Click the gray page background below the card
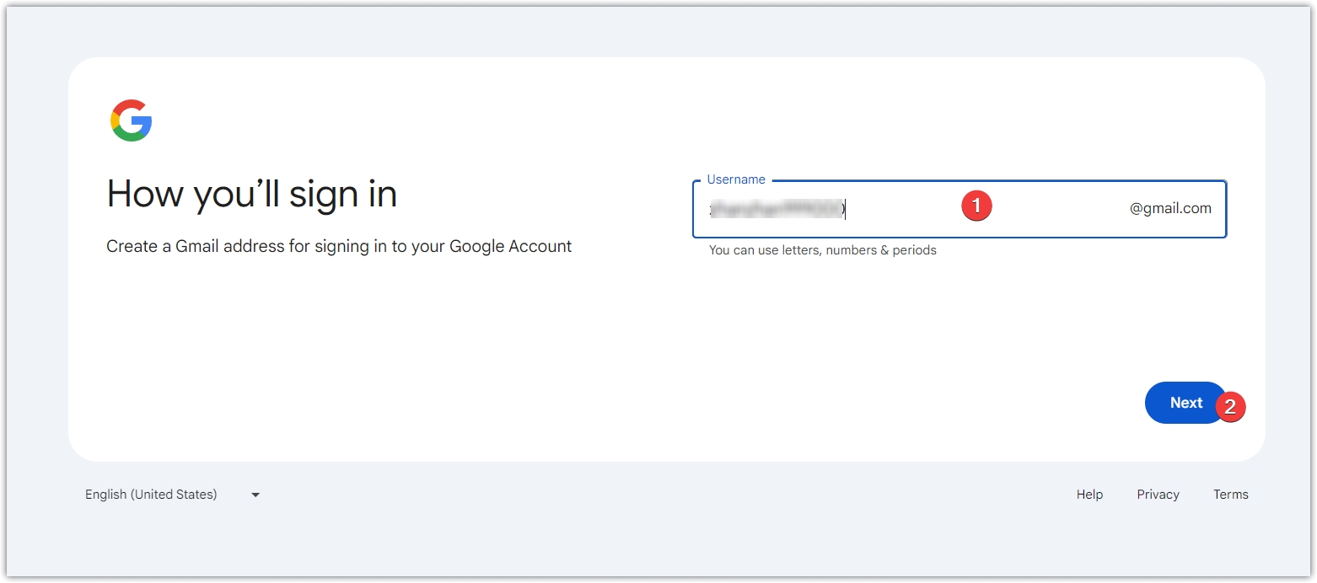This screenshot has width=1317, height=583. click(658, 539)
